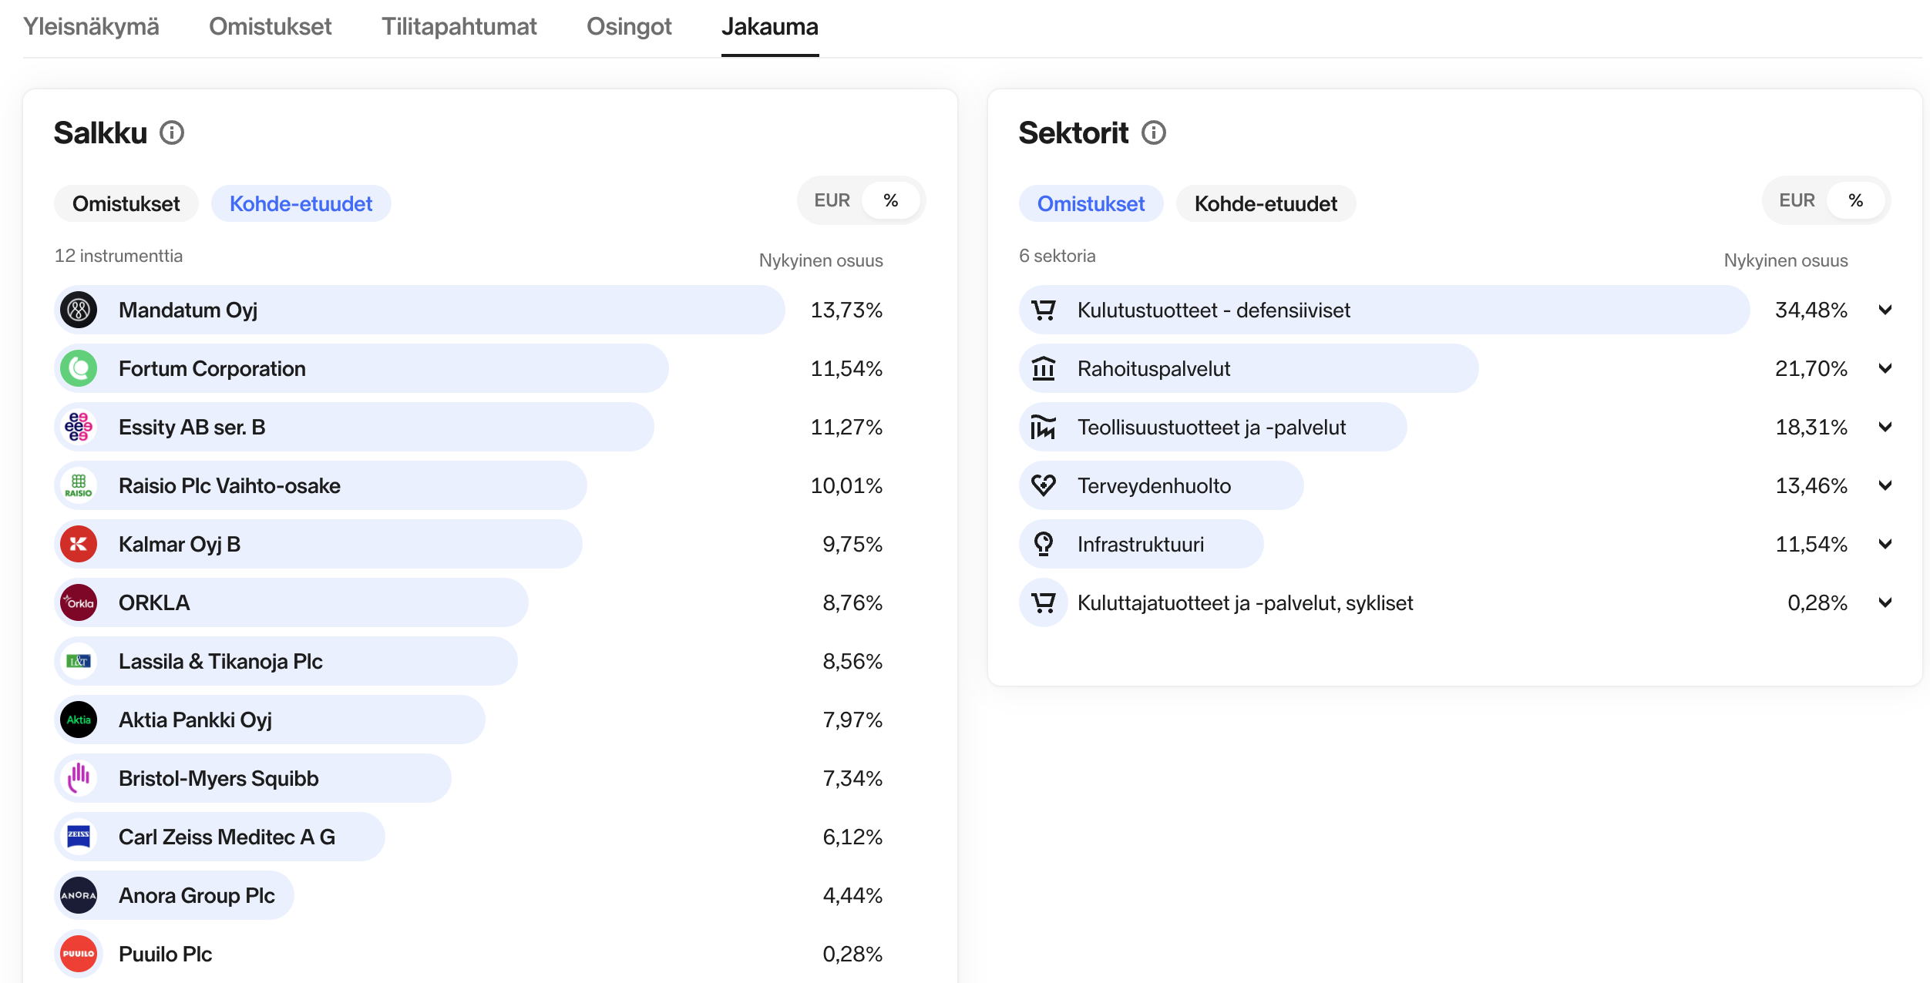Viewport: 1930px width, 983px height.
Task: Expand Kuluttajatuotteet ja -palvelut, sykliset chevron
Action: point(1885,602)
